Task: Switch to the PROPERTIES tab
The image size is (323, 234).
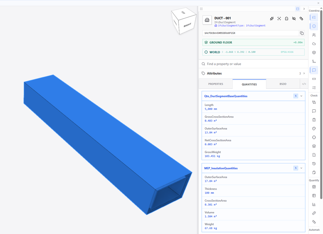Action: (216, 84)
